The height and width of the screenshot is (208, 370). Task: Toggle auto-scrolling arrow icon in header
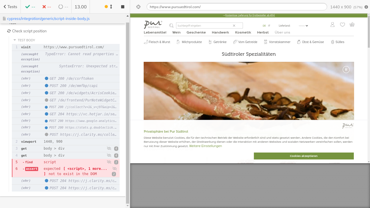[111, 7]
